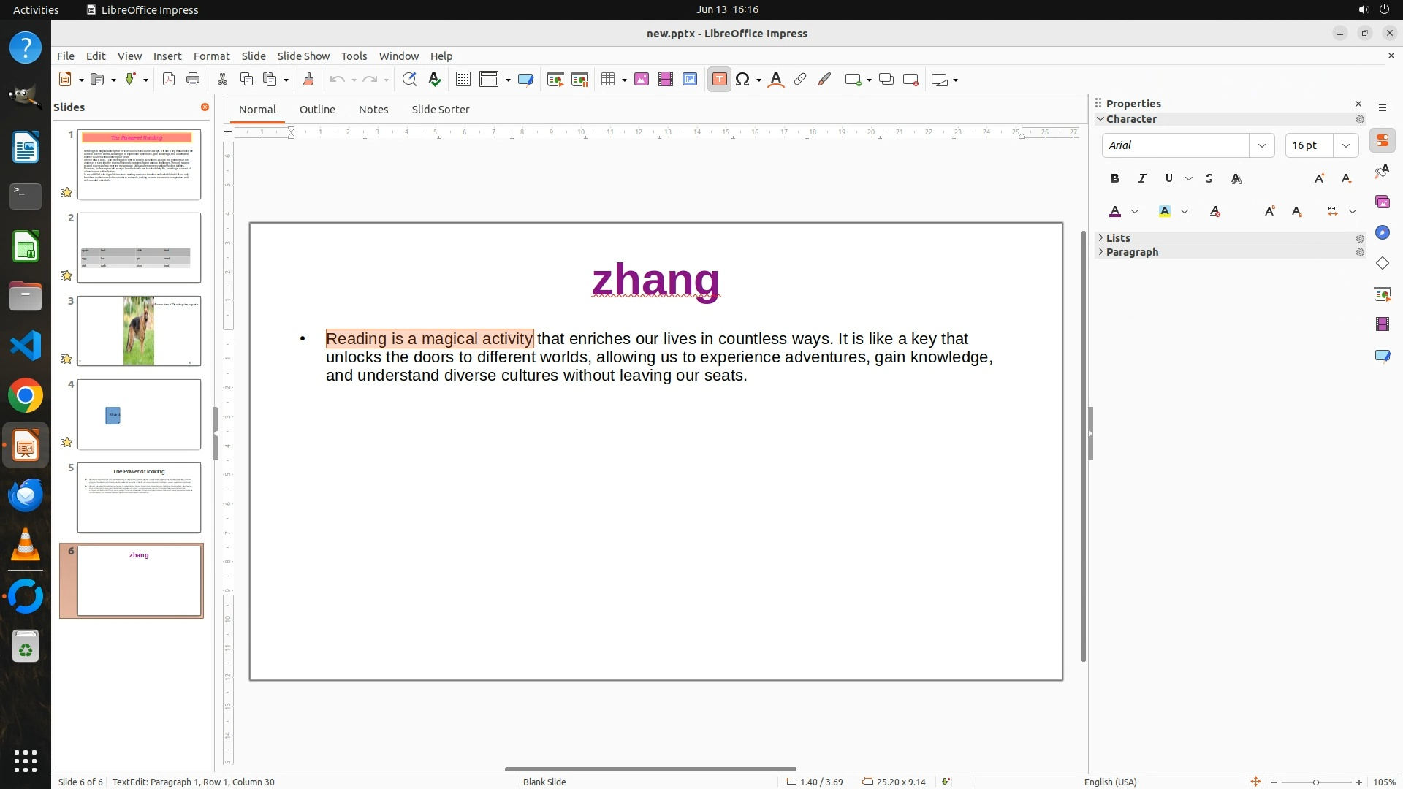Open the font name dropdown
The image size is (1403, 789).
tap(1261, 145)
